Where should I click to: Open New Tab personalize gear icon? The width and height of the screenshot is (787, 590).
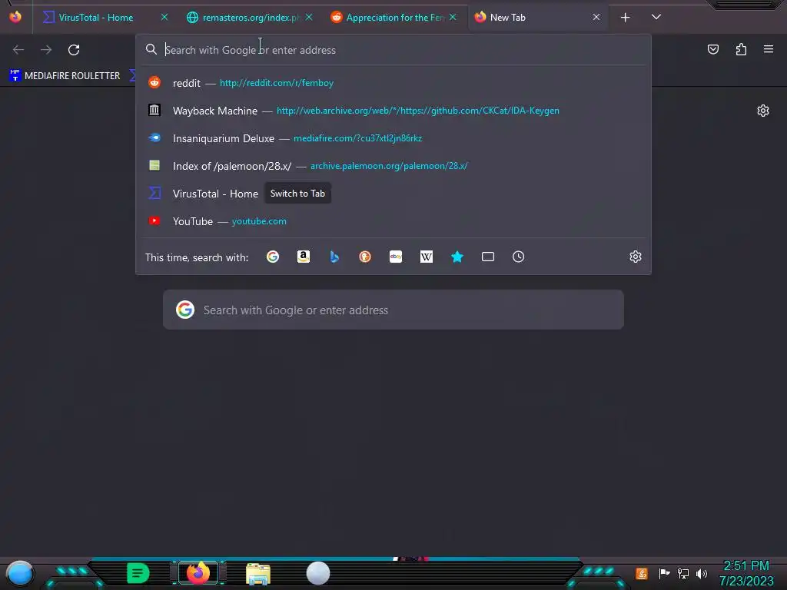click(763, 111)
